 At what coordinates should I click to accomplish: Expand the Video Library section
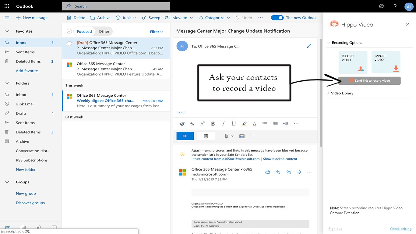[328, 93]
